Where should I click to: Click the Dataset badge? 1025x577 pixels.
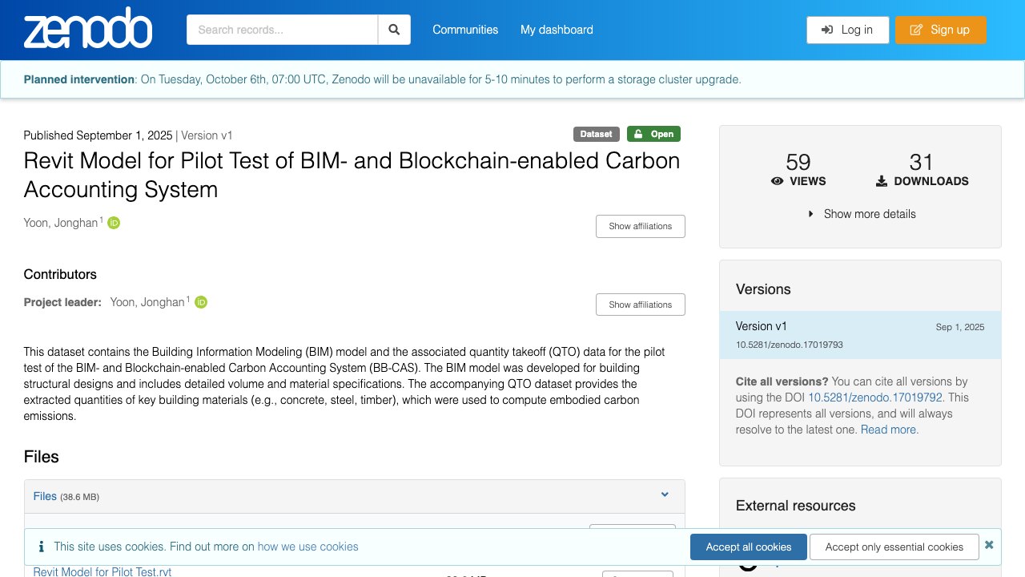click(x=597, y=134)
